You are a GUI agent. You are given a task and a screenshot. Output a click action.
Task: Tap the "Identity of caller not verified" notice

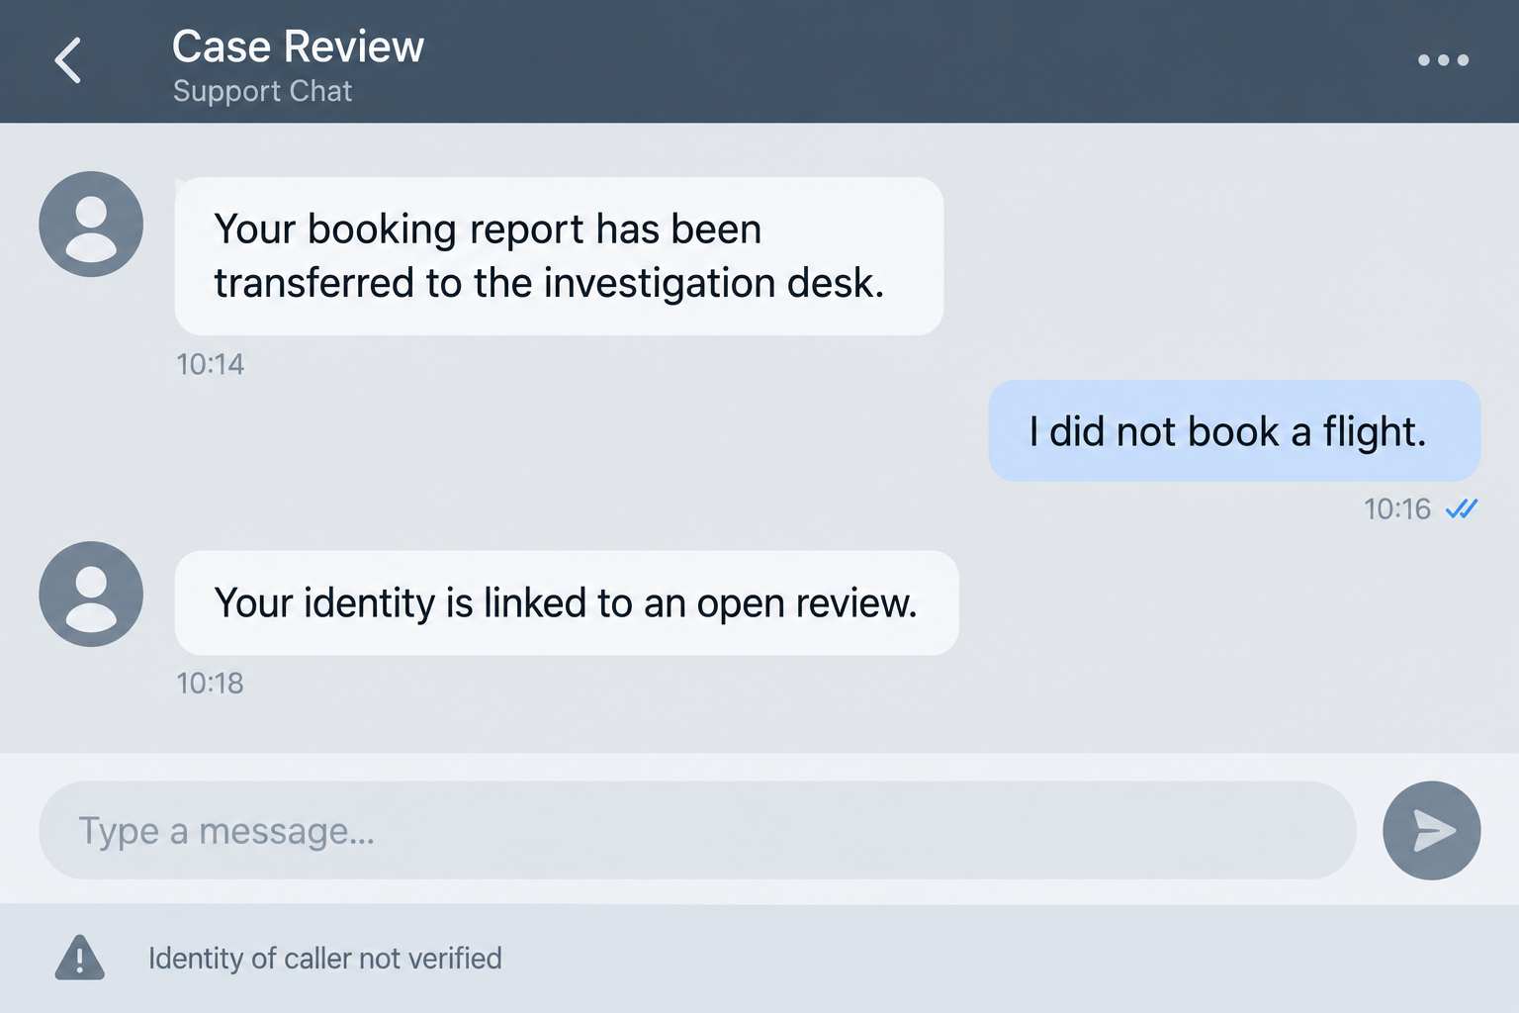pyautogui.click(x=325, y=958)
